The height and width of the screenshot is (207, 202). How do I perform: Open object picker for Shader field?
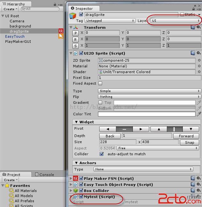(199, 72)
